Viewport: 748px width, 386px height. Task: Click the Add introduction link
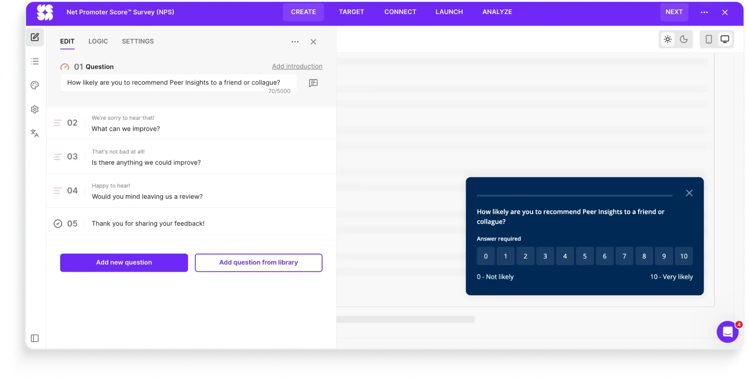297,66
